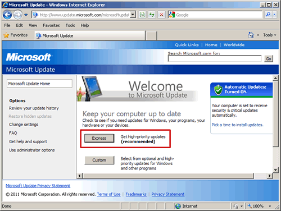Click the Worldwide header link
The image size is (281, 211).
(234, 45)
